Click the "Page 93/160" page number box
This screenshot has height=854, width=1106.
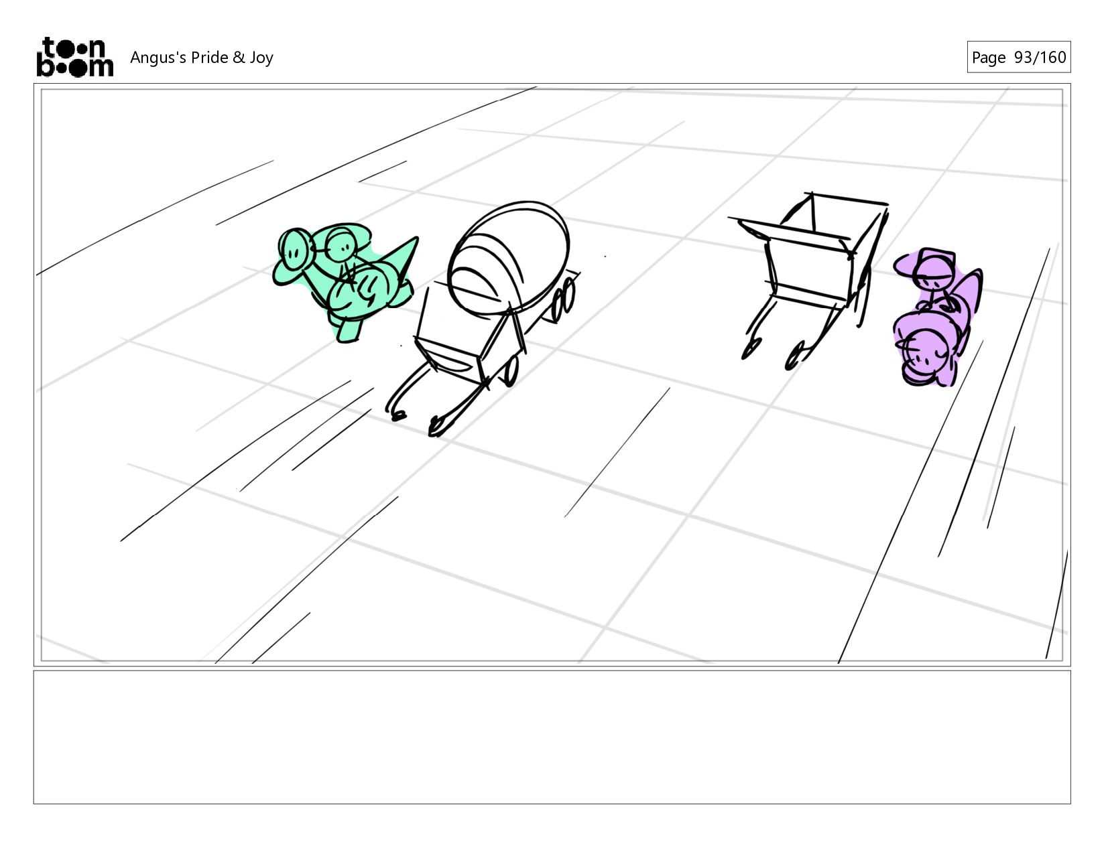tap(1018, 57)
